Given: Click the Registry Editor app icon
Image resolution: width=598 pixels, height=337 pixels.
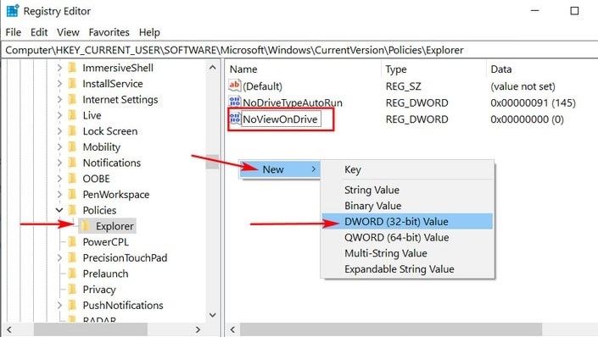Looking at the screenshot, I should pos(12,11).
